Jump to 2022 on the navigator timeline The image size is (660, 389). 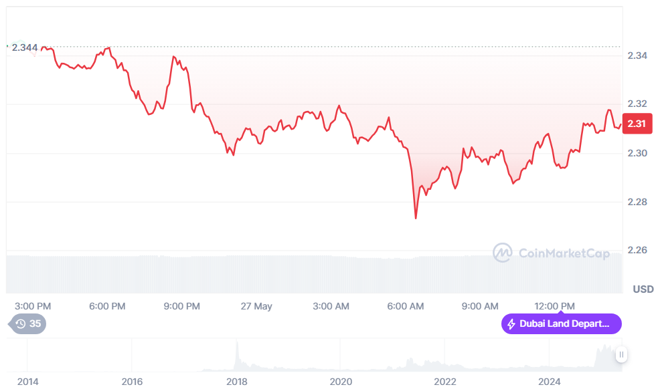445,382
